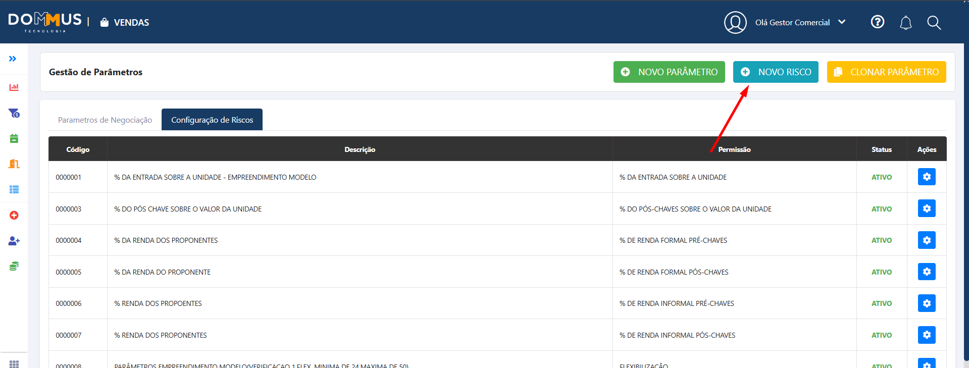
Task: Click the search magnifier icon
Action: tap(934, 23)
